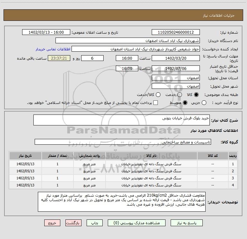Click the تعداد / مقدار column header

click(57, 156)
